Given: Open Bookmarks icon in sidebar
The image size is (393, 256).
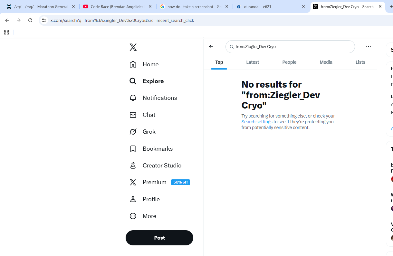Looking at the screenshot, I should 133,149.
